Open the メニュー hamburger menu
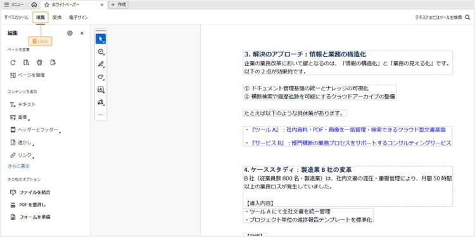The height and width of the screenshot is (237, 475). click(14, 4)
